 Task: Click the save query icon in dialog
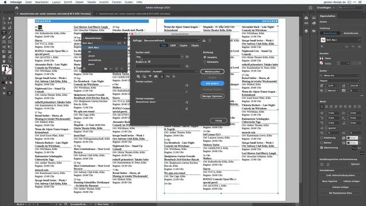pyautogui.click(x=204, y=41)
